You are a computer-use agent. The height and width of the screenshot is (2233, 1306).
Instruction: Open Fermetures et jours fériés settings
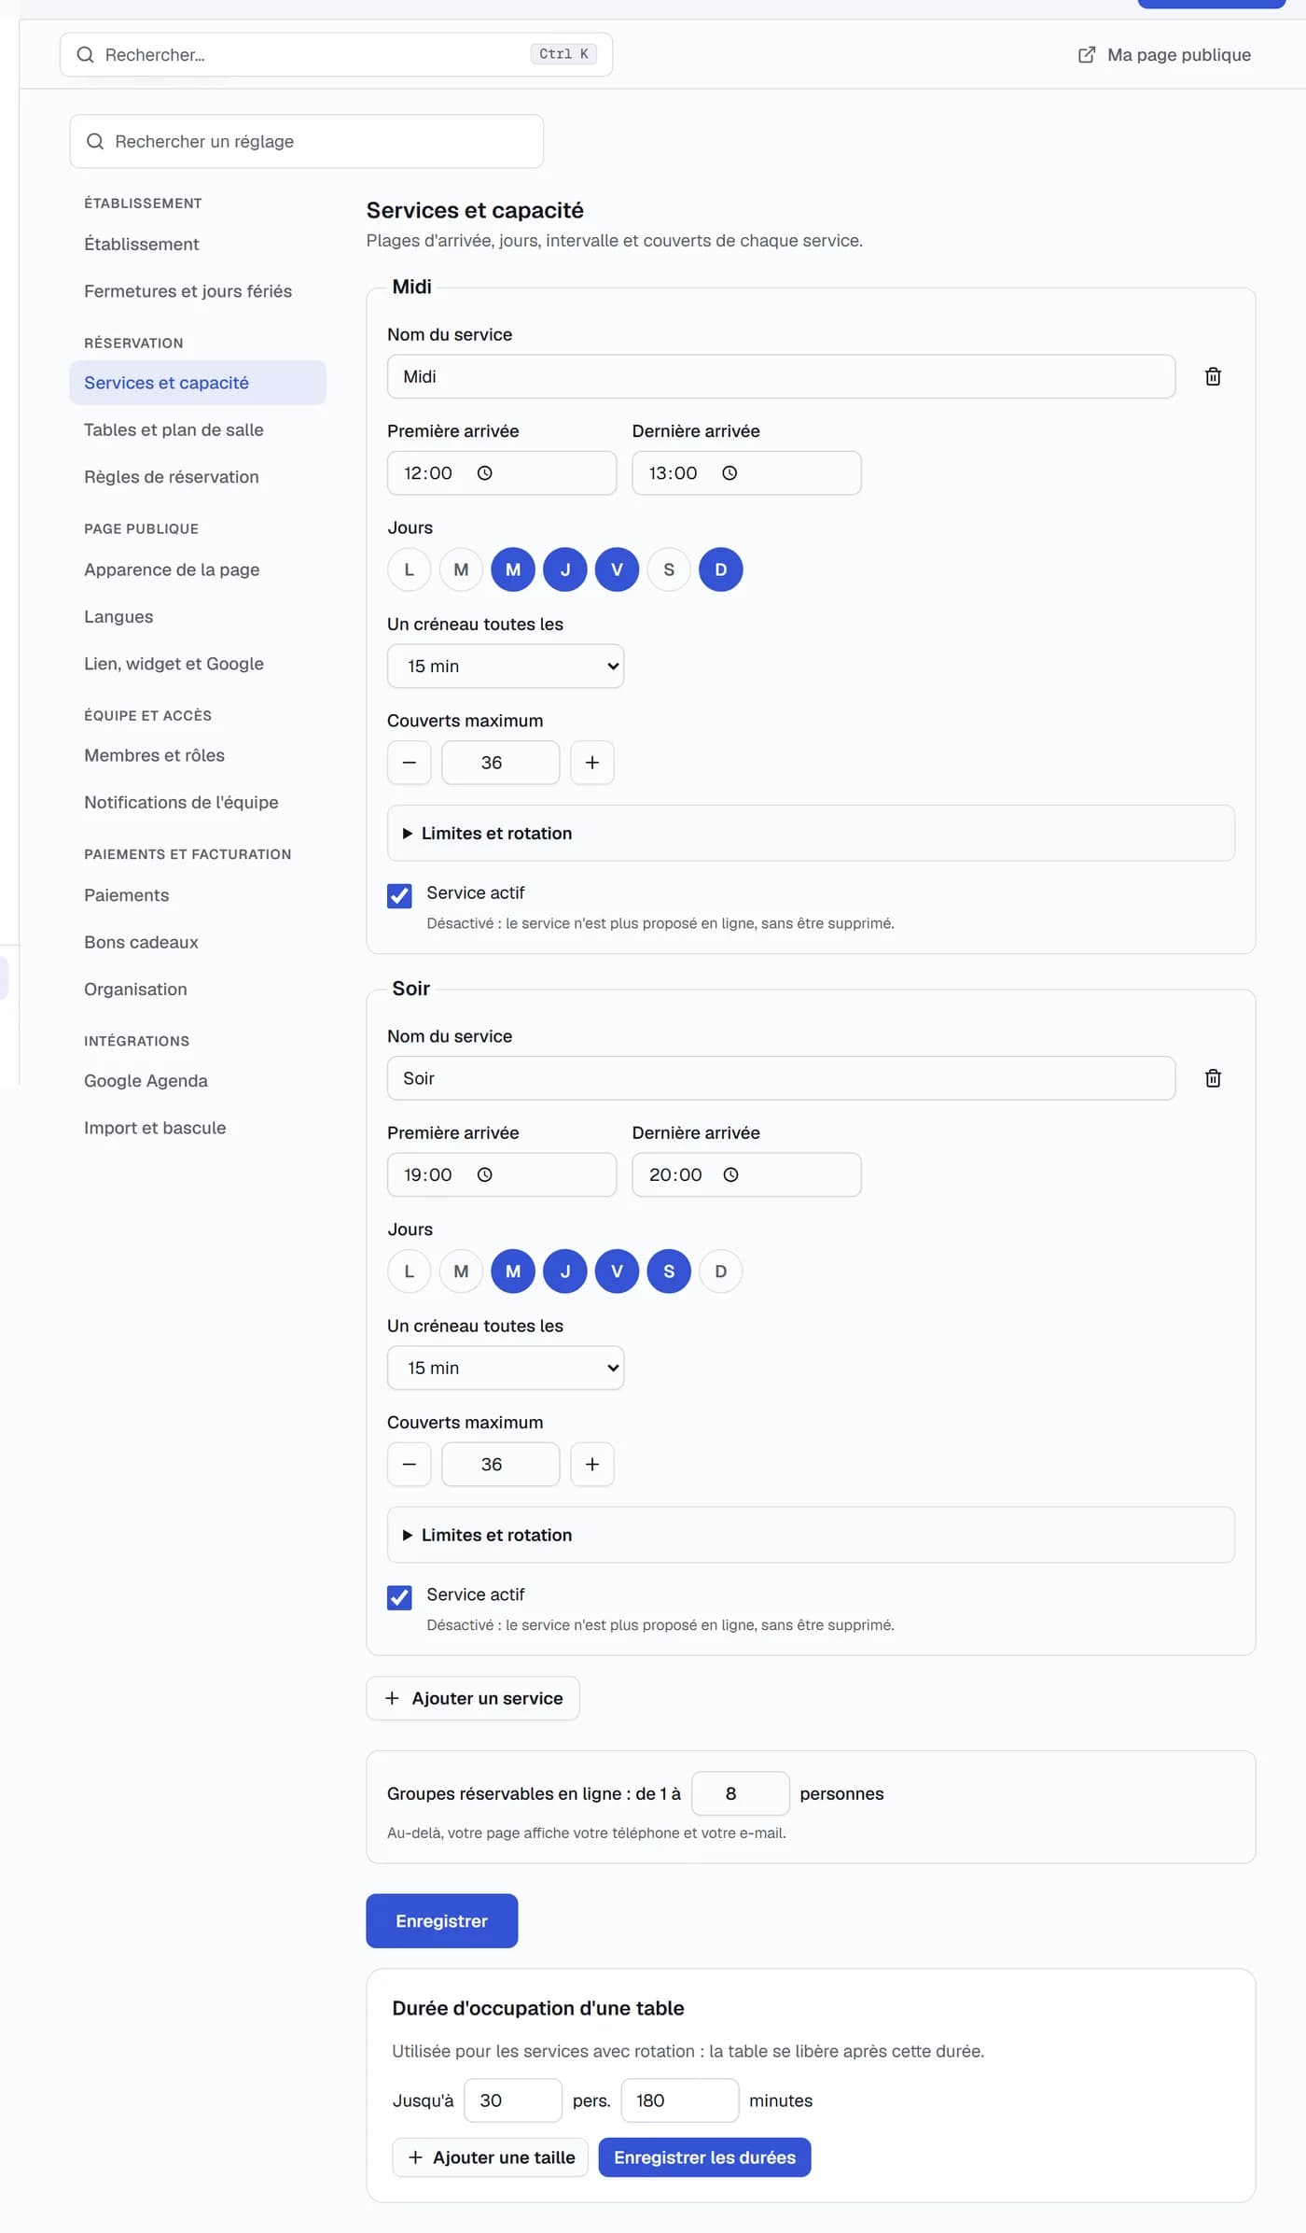pyautogui.click(x=198, y=291)
